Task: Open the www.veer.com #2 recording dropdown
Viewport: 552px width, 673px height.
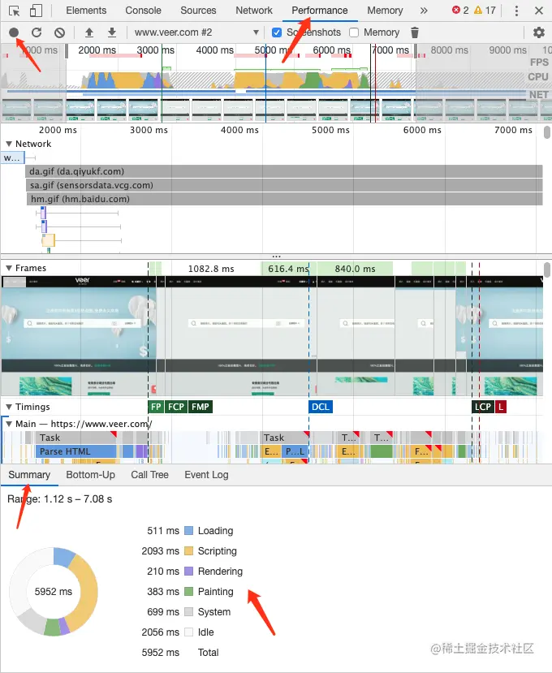Action: (196, 32)
